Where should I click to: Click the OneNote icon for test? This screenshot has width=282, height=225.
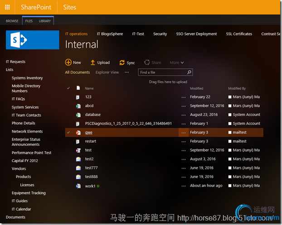[x=78, y=150]
